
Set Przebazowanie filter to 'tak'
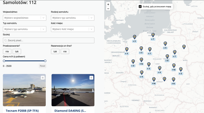pos(17,52)
